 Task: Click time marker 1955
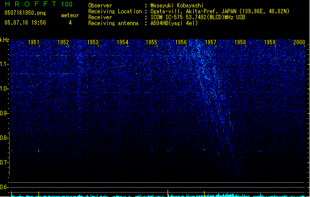click(151, 42)
